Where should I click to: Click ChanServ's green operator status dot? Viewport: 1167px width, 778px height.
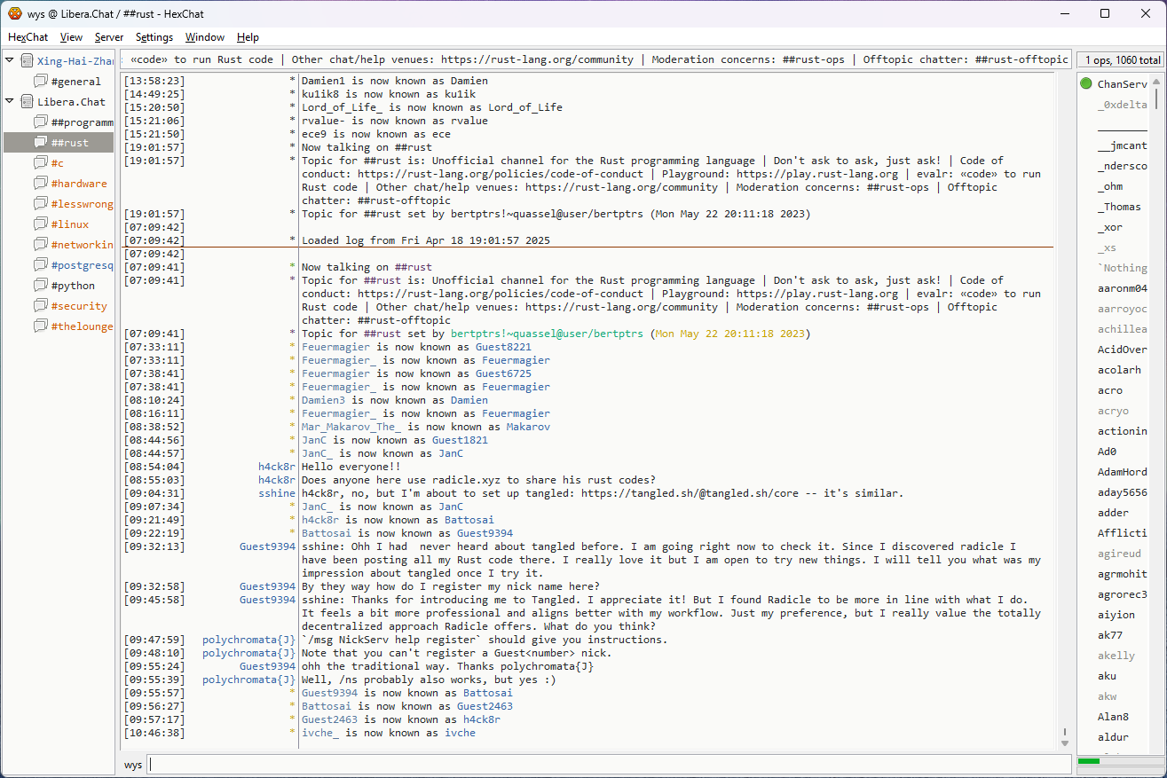[x=1086, y=84]
